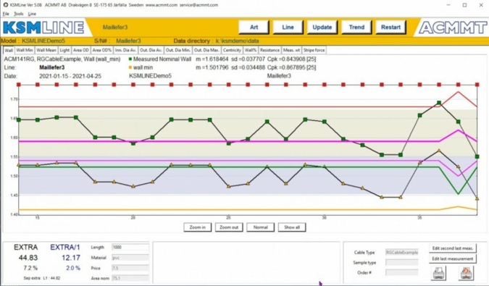Click the KSMLINE logo
This screenshot has height=286, width=489.
(x=43, y=28)
